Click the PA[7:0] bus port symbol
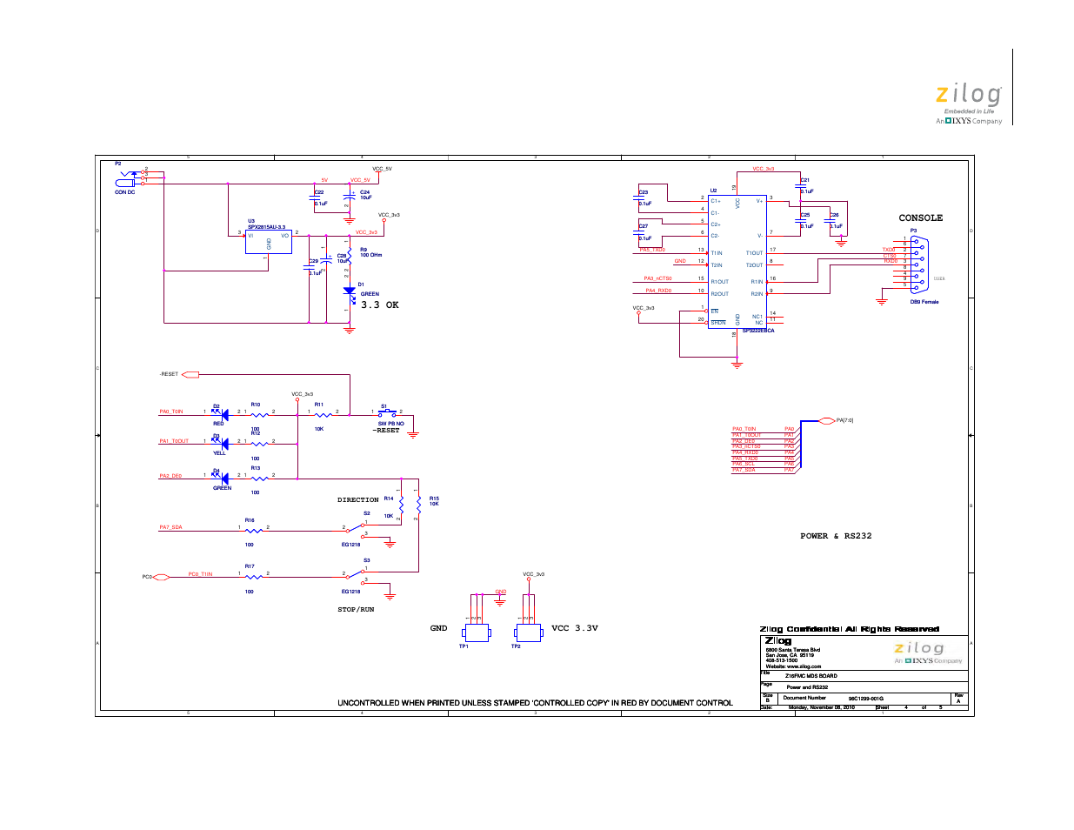The width and height of the screenshot is (1074, 830). [x=828, y=421]
